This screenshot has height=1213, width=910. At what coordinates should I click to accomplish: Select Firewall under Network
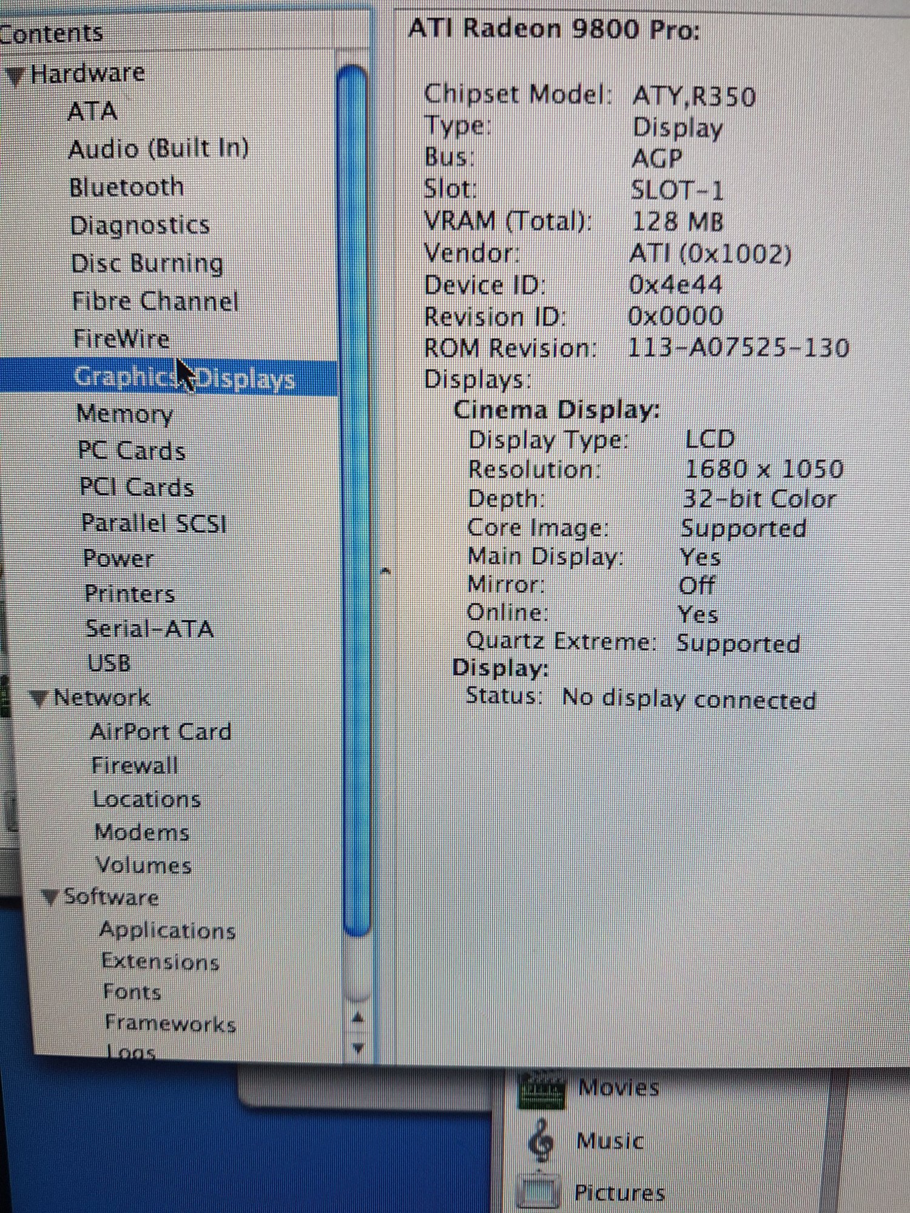tap(135, 765)
